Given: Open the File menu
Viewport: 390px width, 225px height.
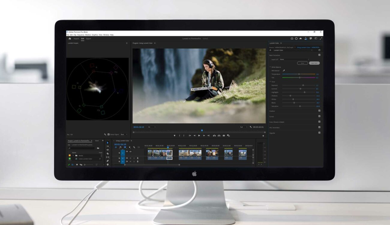Looking at the screenshot, I should tap(68, 35).
